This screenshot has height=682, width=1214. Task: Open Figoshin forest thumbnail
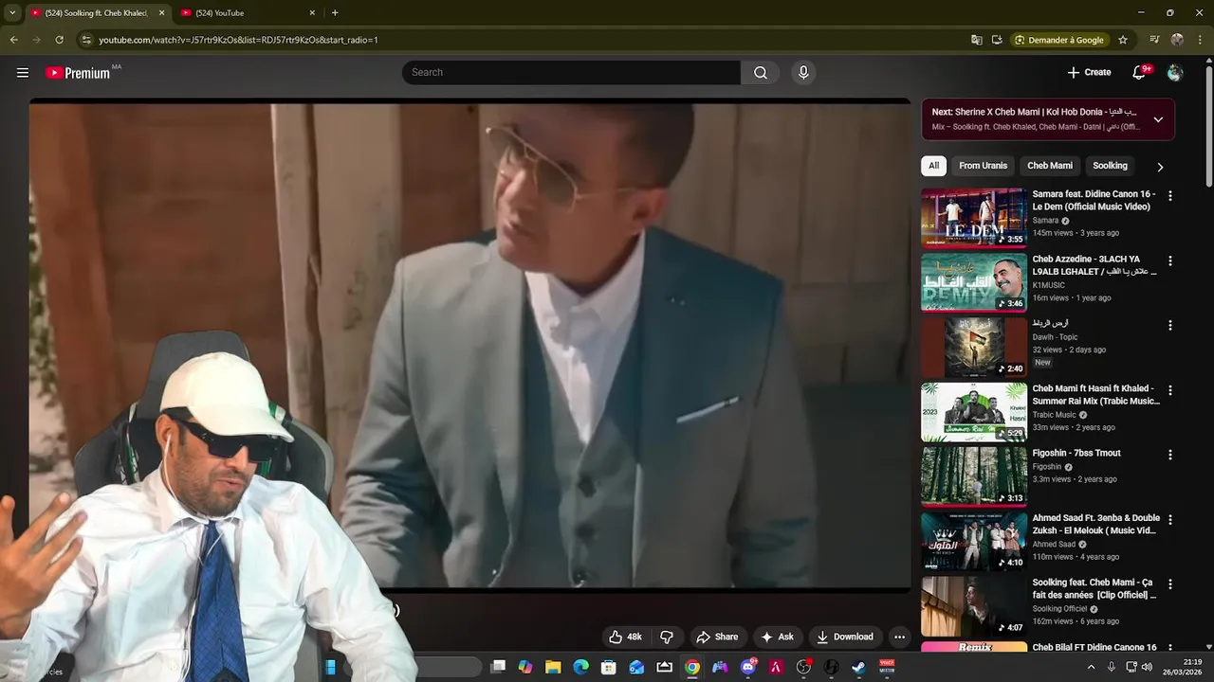tap(974, 476)
